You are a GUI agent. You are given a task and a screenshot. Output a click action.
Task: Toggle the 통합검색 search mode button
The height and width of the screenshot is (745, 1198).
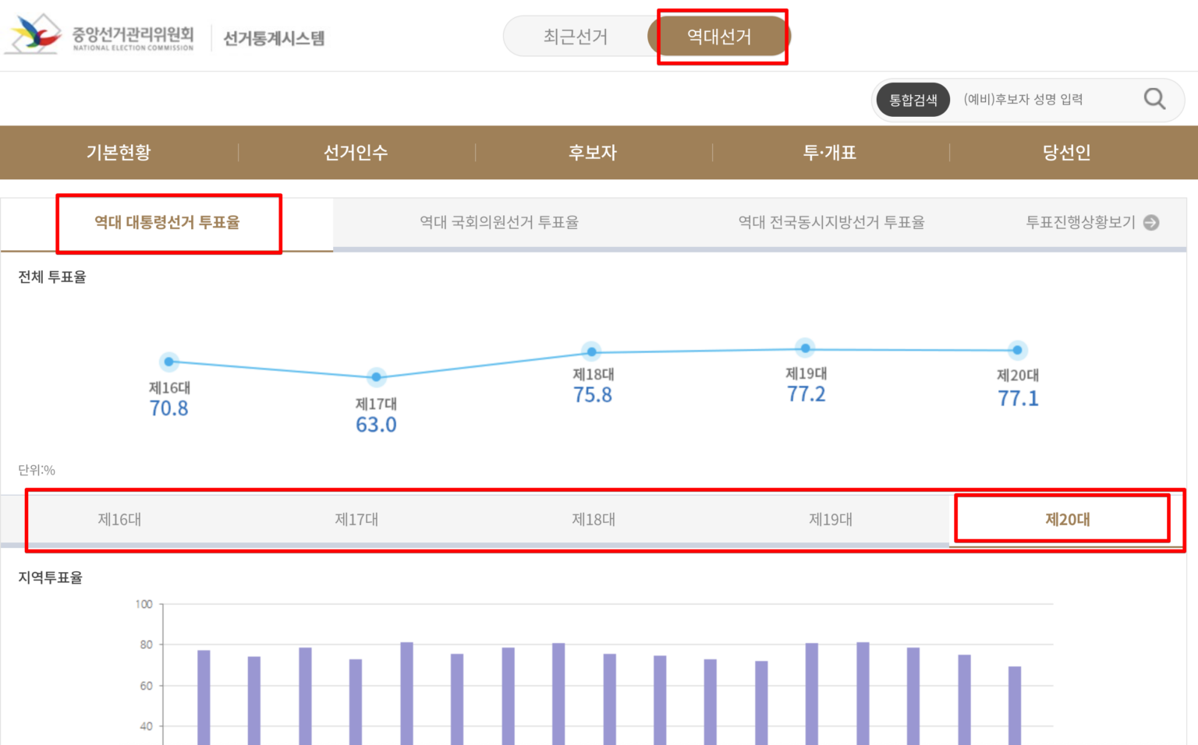pos(913,100)
